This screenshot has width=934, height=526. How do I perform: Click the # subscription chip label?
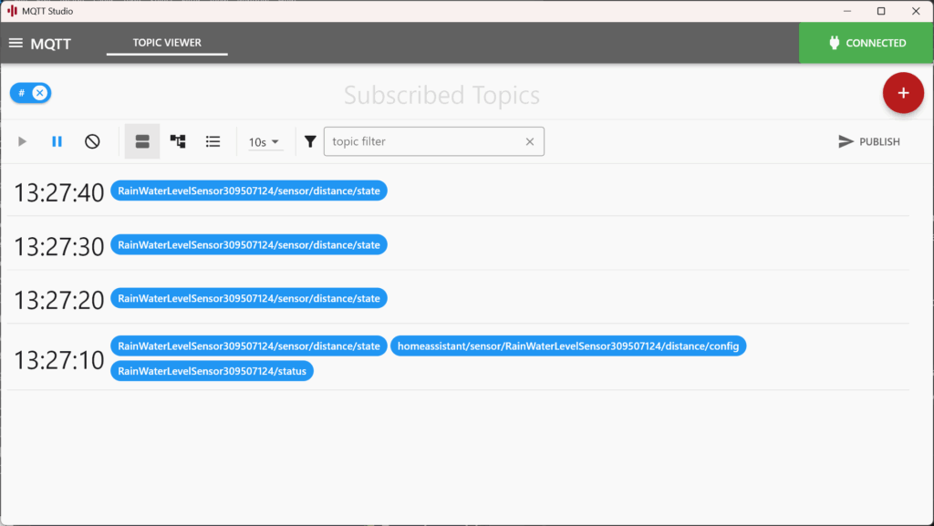22,93
